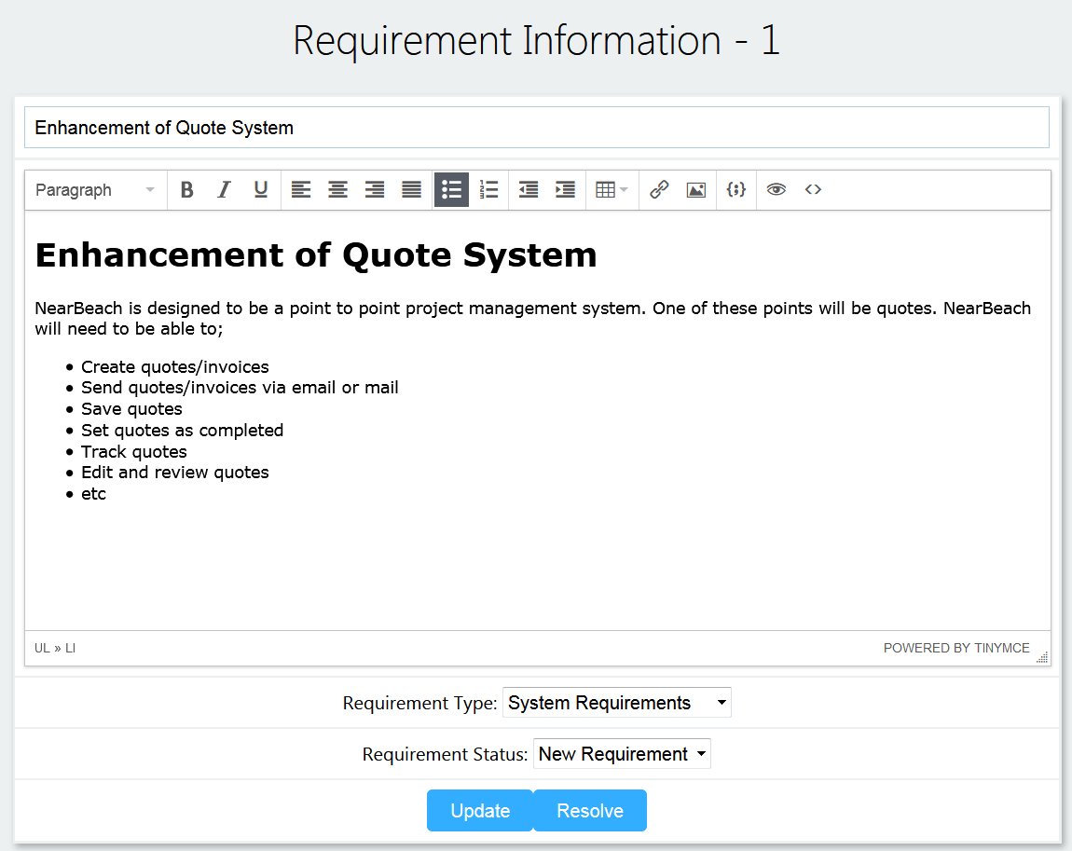Click 'Send quotes/invoices via email or mail'
The image size is (1072, 851).
(x=240, y=388)
